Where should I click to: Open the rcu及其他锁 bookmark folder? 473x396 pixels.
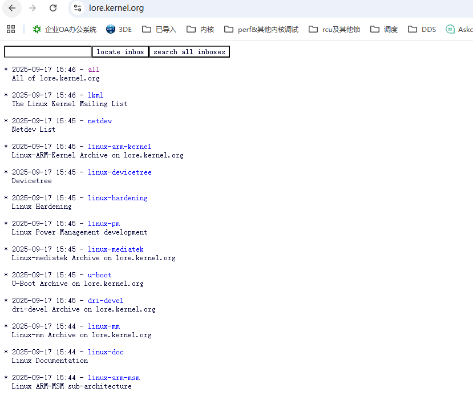[334, 29]
